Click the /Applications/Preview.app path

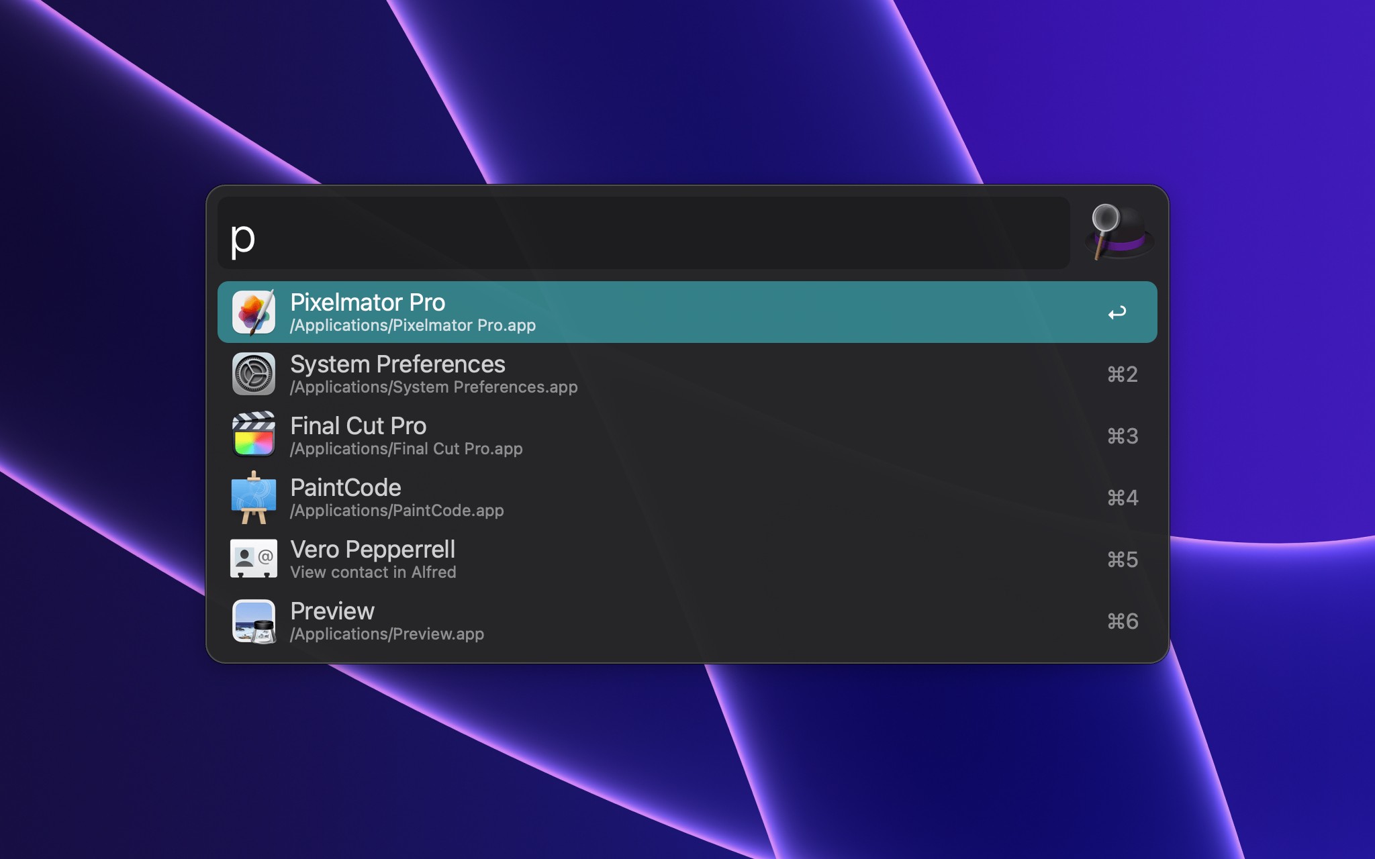(387, 634)
